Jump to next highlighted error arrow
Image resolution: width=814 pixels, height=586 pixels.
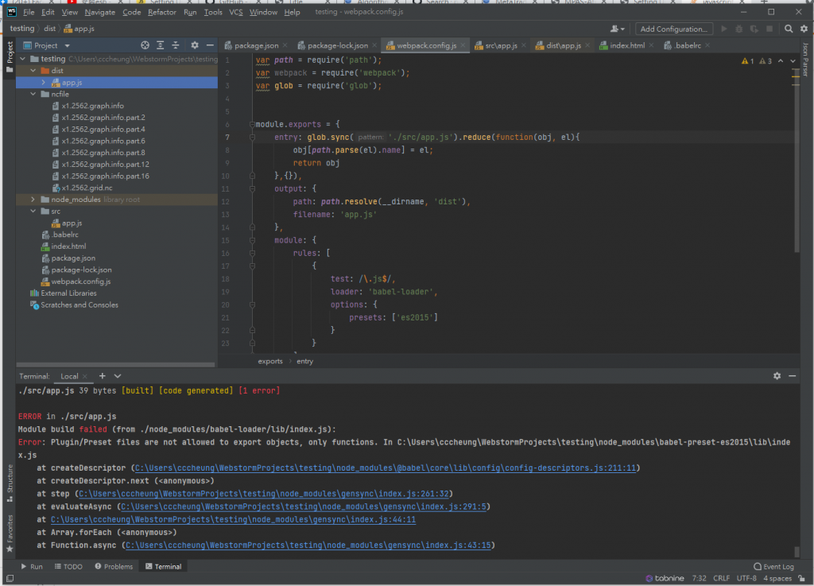(x=794, y=61)
